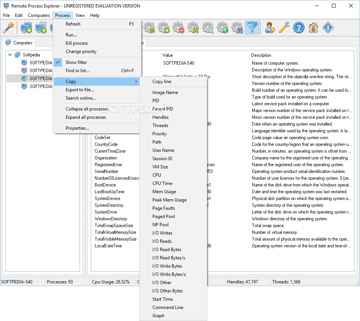Viewport: 360px width, 321px height.
Task: Close the open Process menu
Action: pyautogui.click(x=63, y=15)
